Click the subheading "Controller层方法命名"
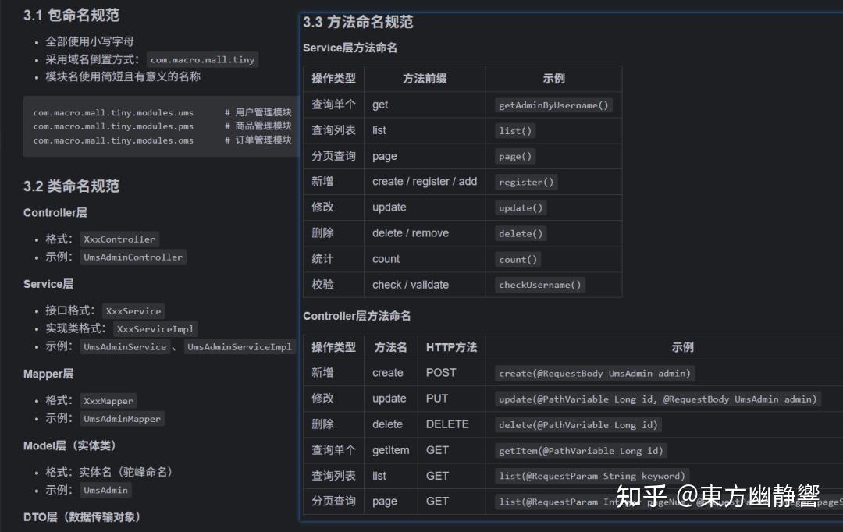843x532 pixels. point(357,316)
